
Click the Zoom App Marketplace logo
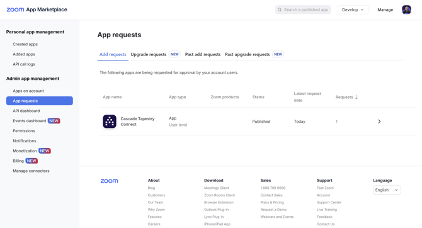coord(37,9)
